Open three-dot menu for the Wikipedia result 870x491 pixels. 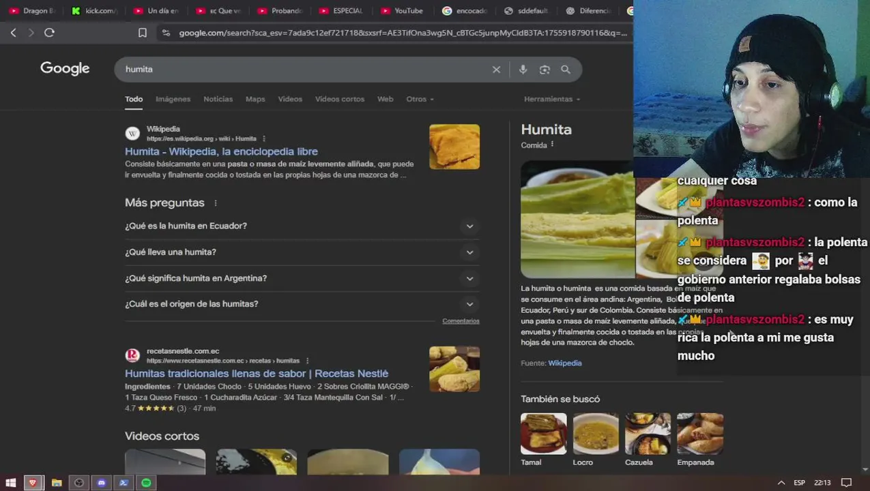point(264,138)
